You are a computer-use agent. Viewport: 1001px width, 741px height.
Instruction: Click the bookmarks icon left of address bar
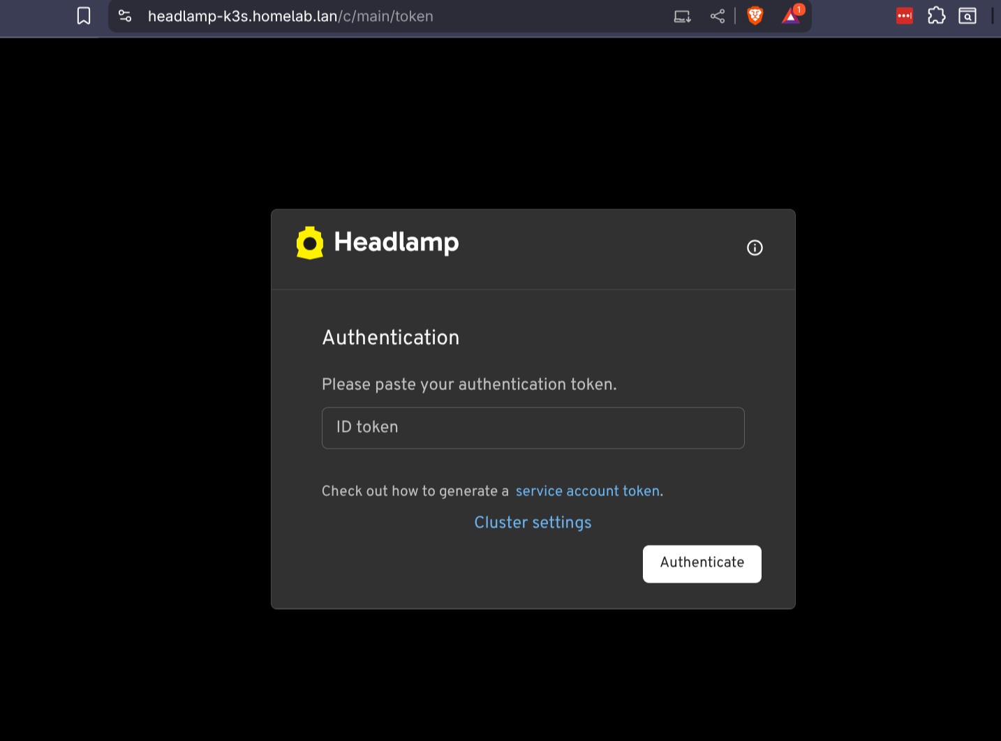(83, 15)
